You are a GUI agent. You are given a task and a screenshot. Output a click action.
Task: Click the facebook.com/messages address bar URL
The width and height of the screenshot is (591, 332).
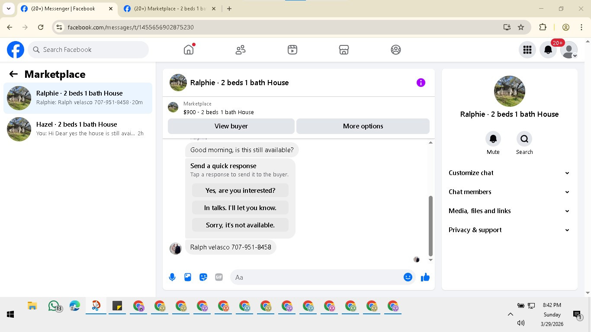pos(131,27)
